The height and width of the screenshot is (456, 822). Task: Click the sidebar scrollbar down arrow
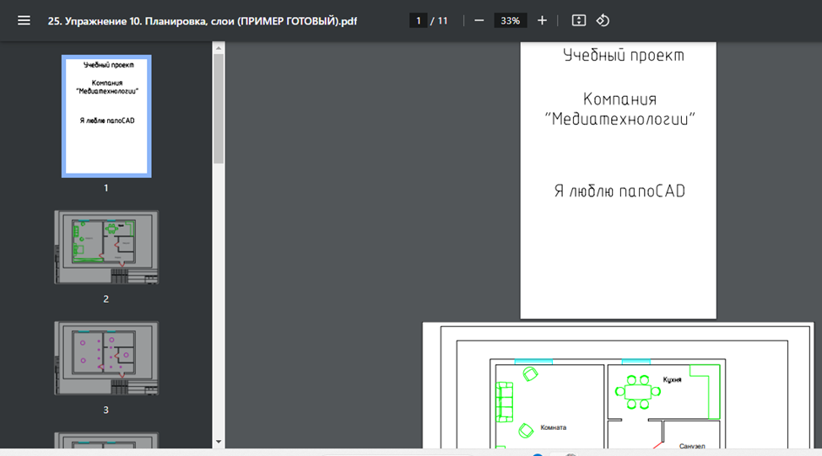tap(219, 441)
